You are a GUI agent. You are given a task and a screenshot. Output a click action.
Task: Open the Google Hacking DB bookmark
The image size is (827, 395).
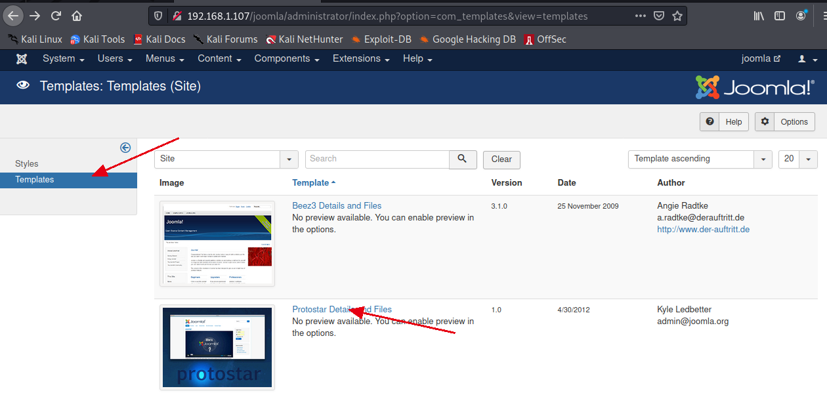467,39
